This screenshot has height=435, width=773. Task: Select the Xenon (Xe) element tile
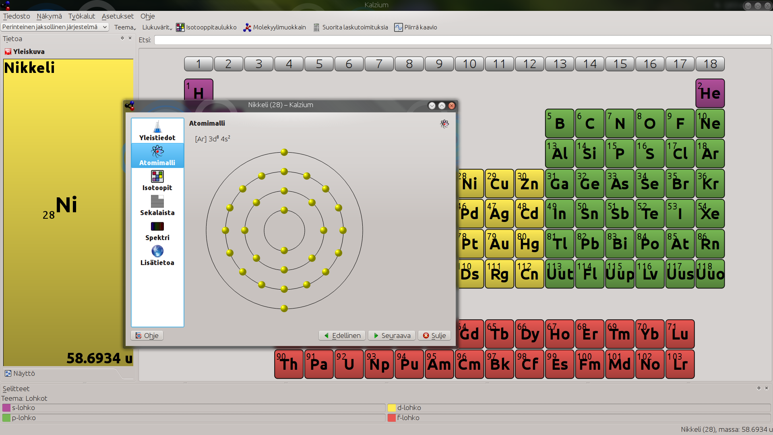click(x=710, y=213)
